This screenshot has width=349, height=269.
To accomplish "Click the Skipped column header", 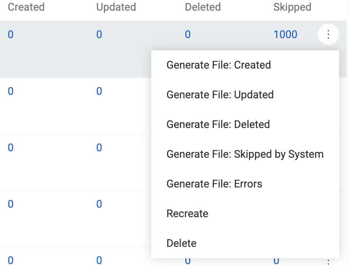I will pos(292,7).
